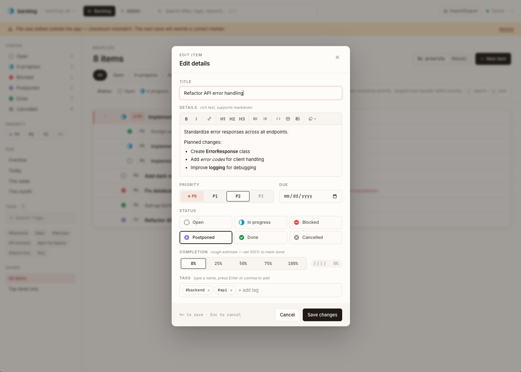521x372 pixels.
Task: Set priority to P0
Action: click(192, 196)
